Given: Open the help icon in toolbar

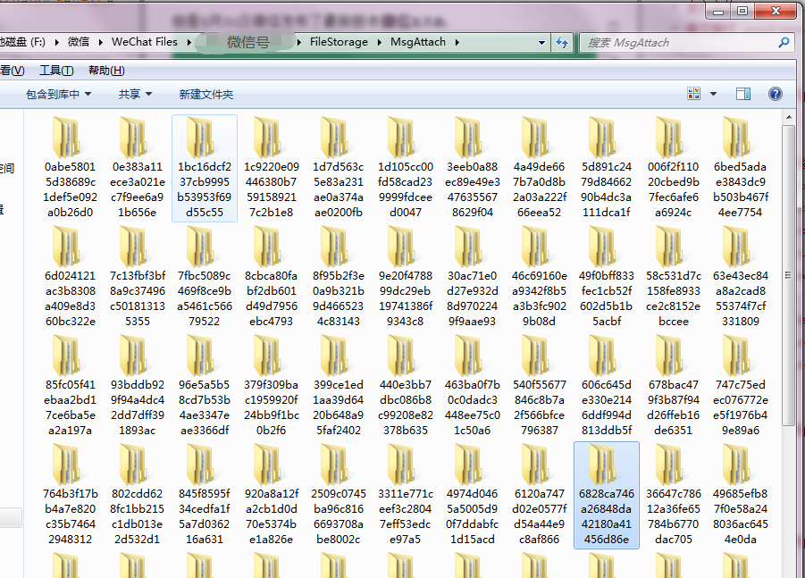Looking at the screenshot, I should click(x=776, y=94).
